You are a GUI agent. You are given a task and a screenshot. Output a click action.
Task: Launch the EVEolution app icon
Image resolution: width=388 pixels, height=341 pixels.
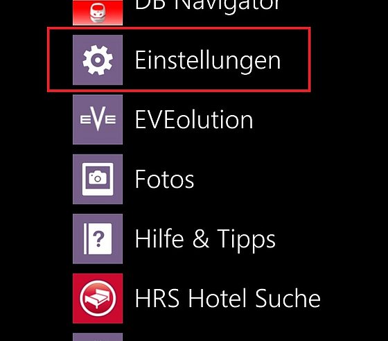tap(98, 119)
